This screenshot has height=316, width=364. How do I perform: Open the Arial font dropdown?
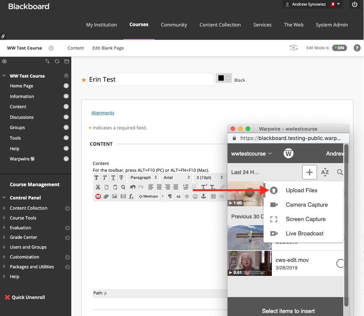(176, 178)
